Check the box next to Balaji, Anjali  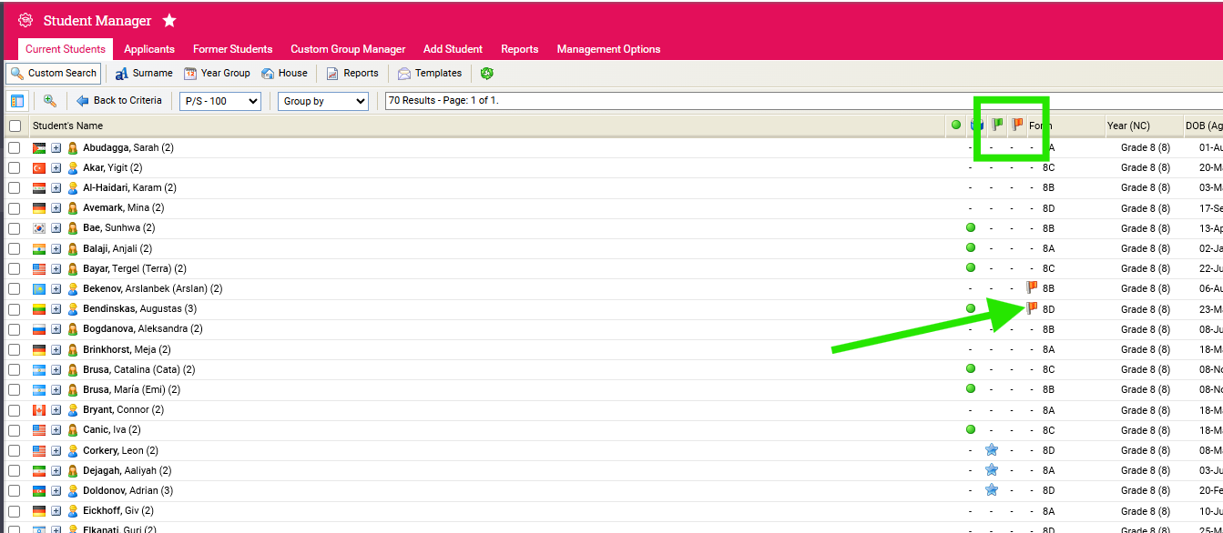tap(15, 248)
